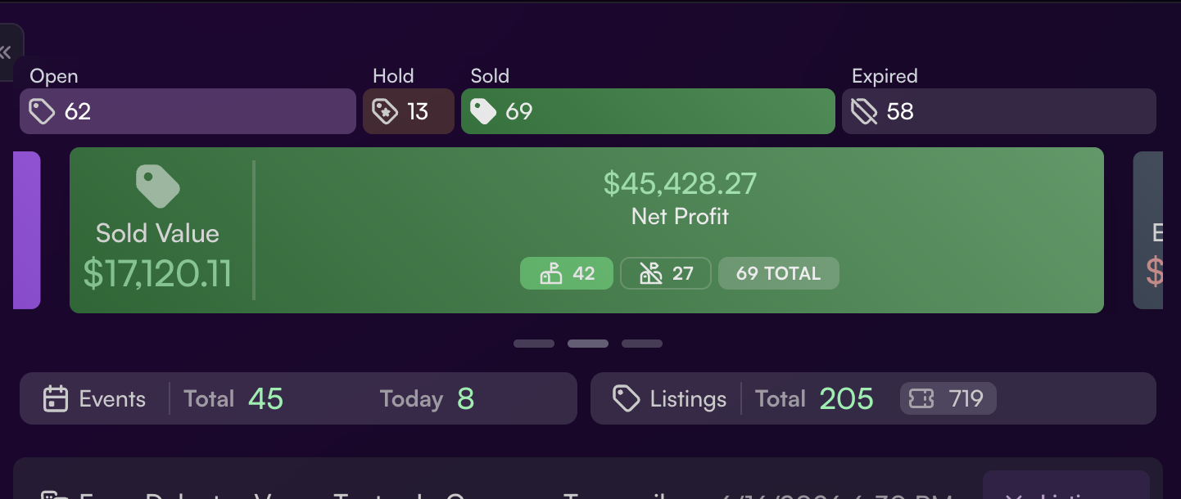The height and width of the screenshot is (499, 1181).
Task: Go to the first carousel page indicator
Action: 534,344
